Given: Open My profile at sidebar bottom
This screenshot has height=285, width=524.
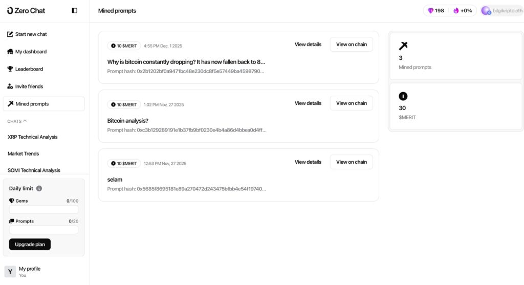Looking at the screenshot, I should [x=29, y=271].
